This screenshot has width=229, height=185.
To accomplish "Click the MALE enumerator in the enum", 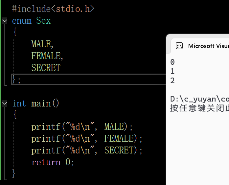I will (42, 44).
